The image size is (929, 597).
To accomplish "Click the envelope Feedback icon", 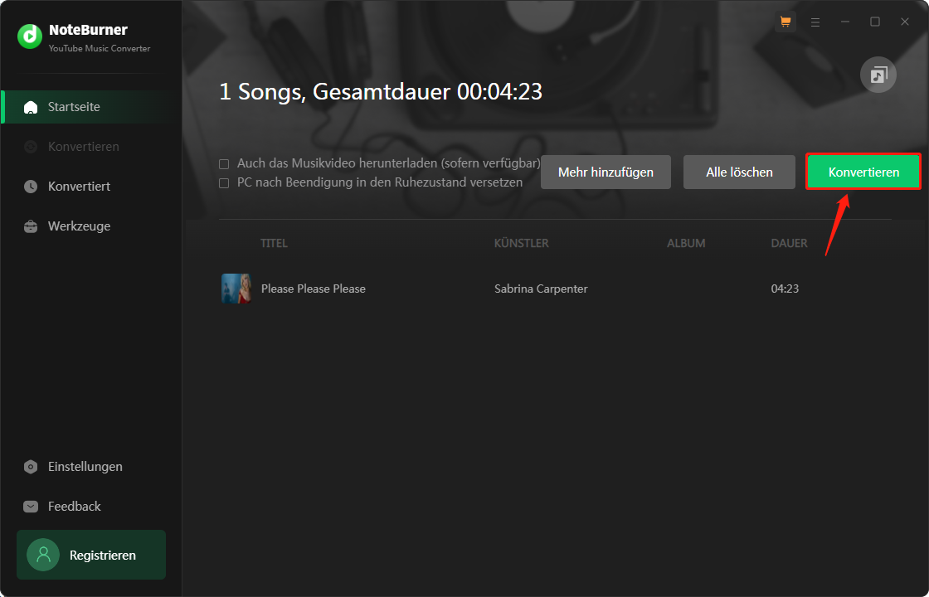I will (x=31, y=507).
